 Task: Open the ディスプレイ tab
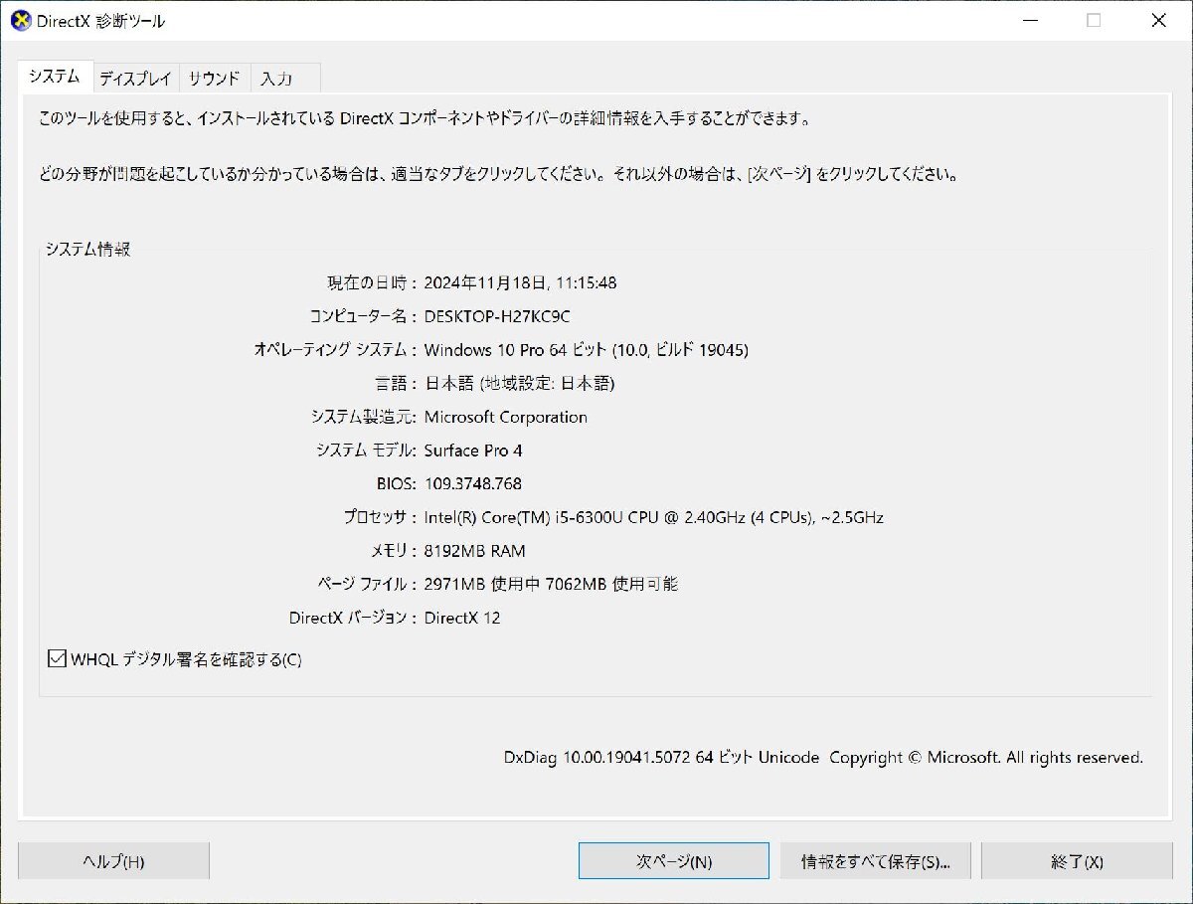click(x=135, y=79)
